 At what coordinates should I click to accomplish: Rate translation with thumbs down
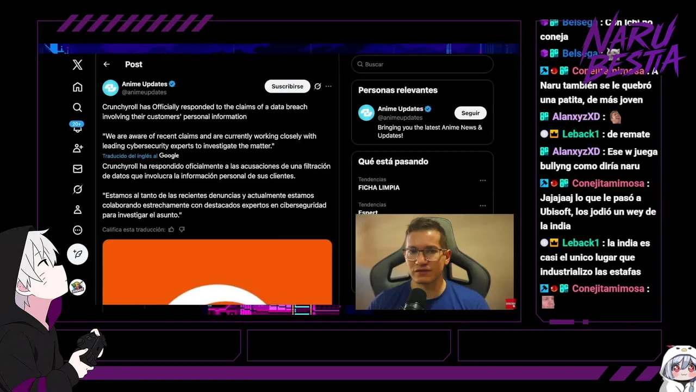click(x=182, y=230)
